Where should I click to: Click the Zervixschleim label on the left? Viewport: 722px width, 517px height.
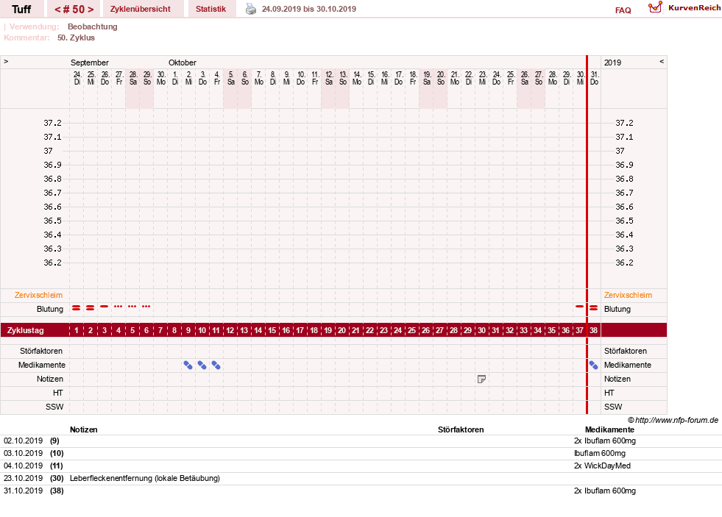(39, 296)
